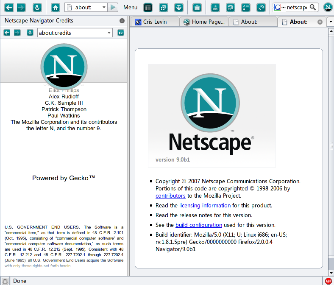Click the search field containing netscape
This screenshot has width=334, height=285.
297,8
